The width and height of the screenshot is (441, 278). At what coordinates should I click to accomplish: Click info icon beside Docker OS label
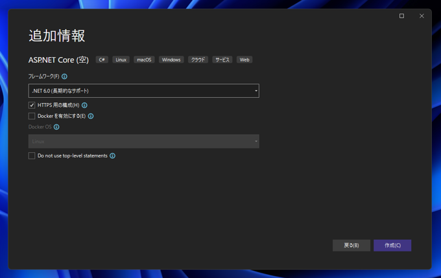click(x=56, y=127)
